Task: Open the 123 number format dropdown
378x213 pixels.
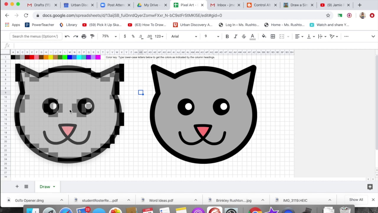Action: [x=159, y=36]
